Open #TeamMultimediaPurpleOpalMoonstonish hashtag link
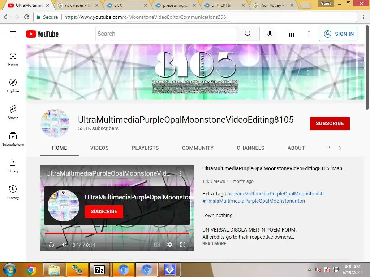This screenshot has width=370, height=277. [276, 194]
